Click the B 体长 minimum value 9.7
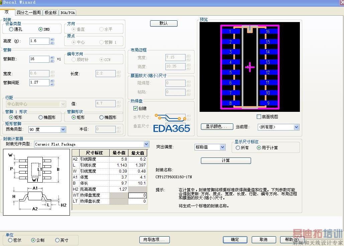Screen dimensions: 344x246 (119, 183)
